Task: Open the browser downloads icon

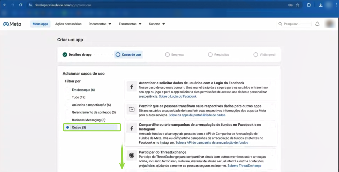Action: pos(321,5)
